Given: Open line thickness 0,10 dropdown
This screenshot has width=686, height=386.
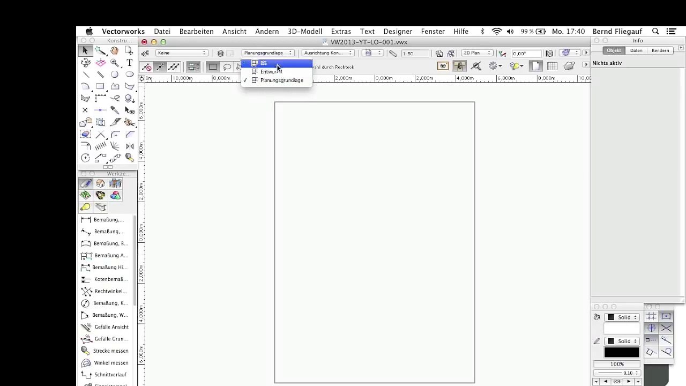Looking at the screenshot, I should 616,373.
